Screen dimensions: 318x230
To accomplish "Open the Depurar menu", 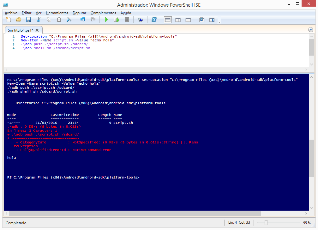I will (x=79, y=13).
